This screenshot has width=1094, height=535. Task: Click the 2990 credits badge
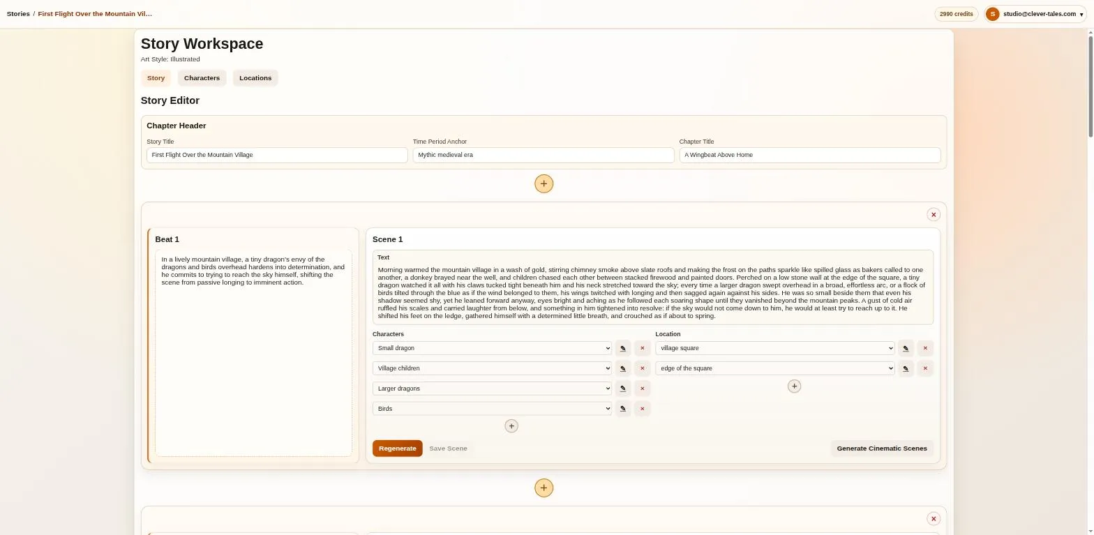click(x=956, y=14)
